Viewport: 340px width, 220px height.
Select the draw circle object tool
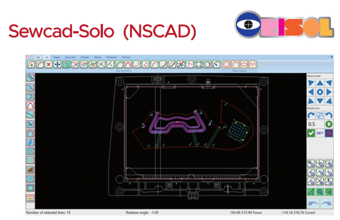point(226,64)
